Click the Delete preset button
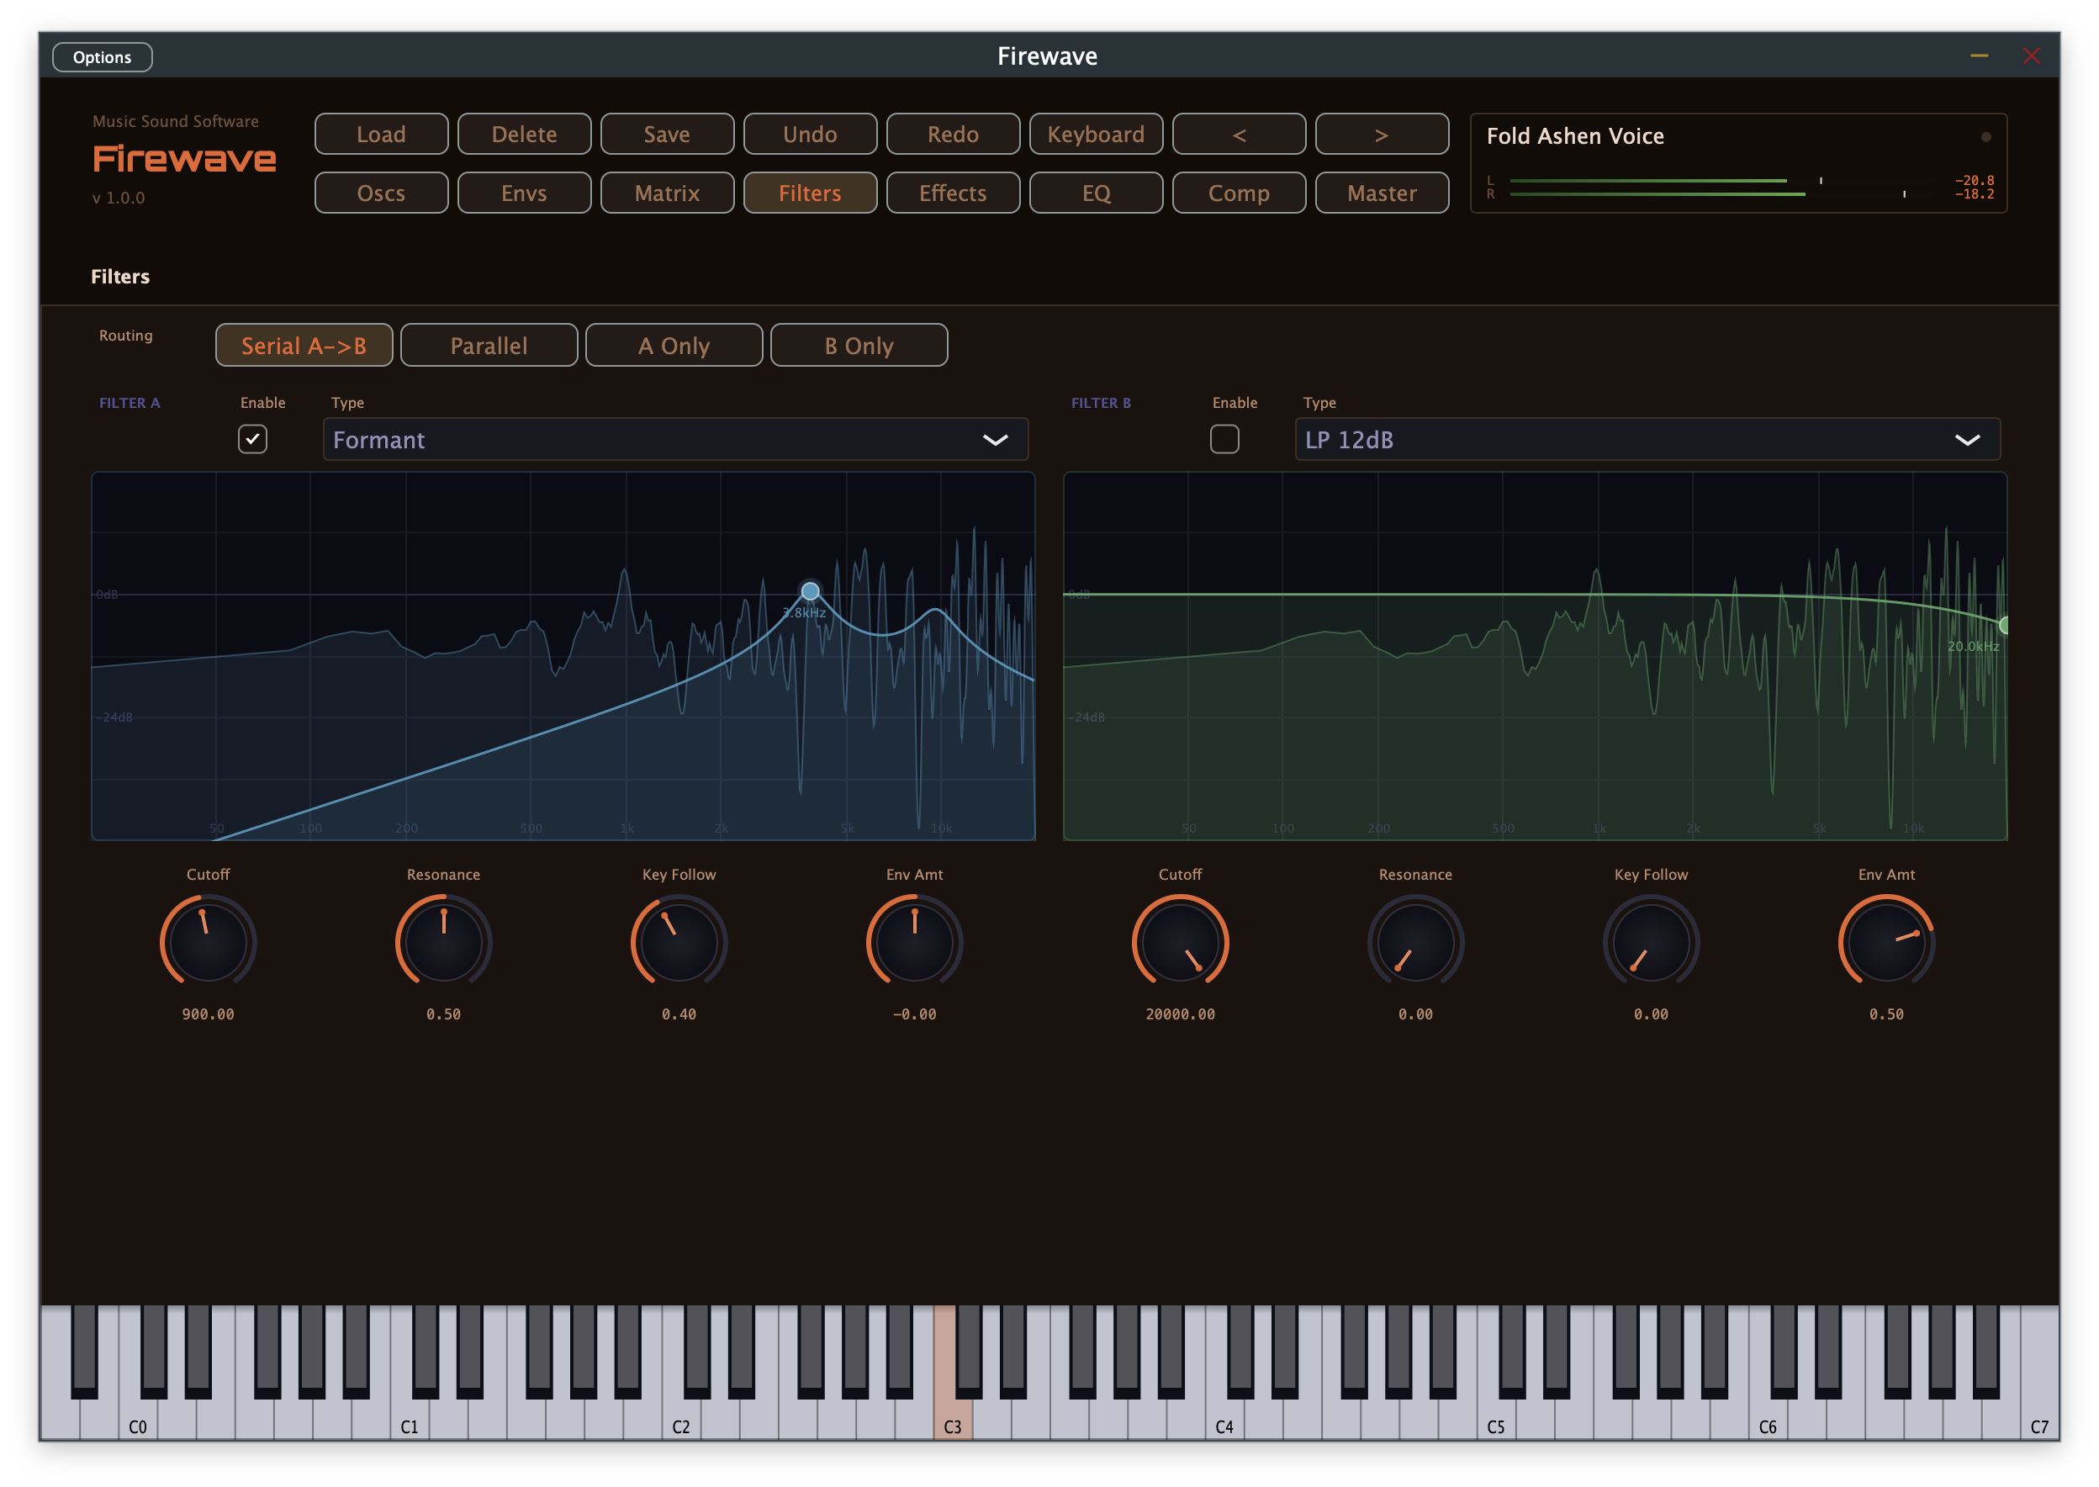 coord(524,135)
